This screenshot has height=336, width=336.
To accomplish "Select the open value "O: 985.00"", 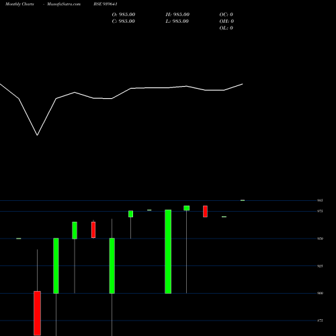I will point(124,15).
